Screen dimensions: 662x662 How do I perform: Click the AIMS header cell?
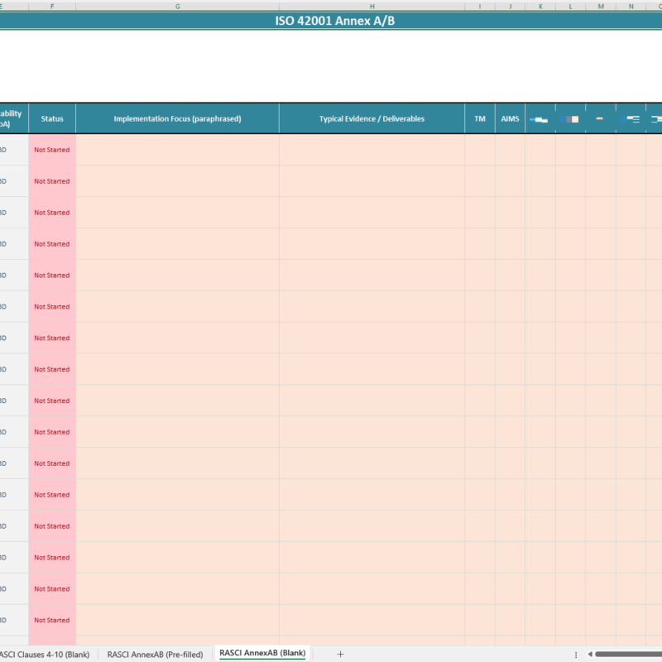coord(509,118)
